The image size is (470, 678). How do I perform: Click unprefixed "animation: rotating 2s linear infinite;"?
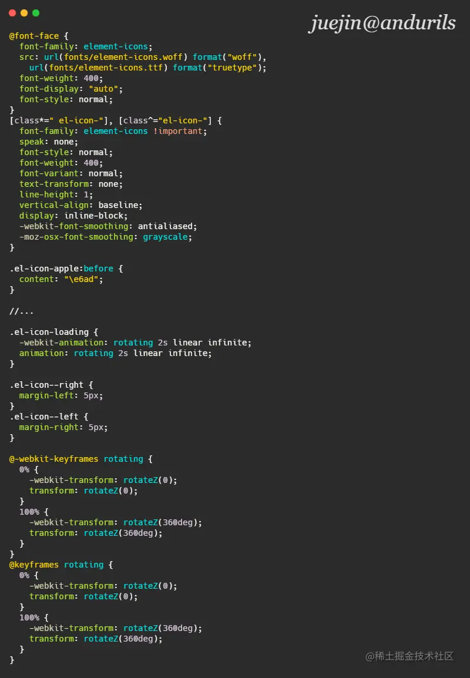116,353
